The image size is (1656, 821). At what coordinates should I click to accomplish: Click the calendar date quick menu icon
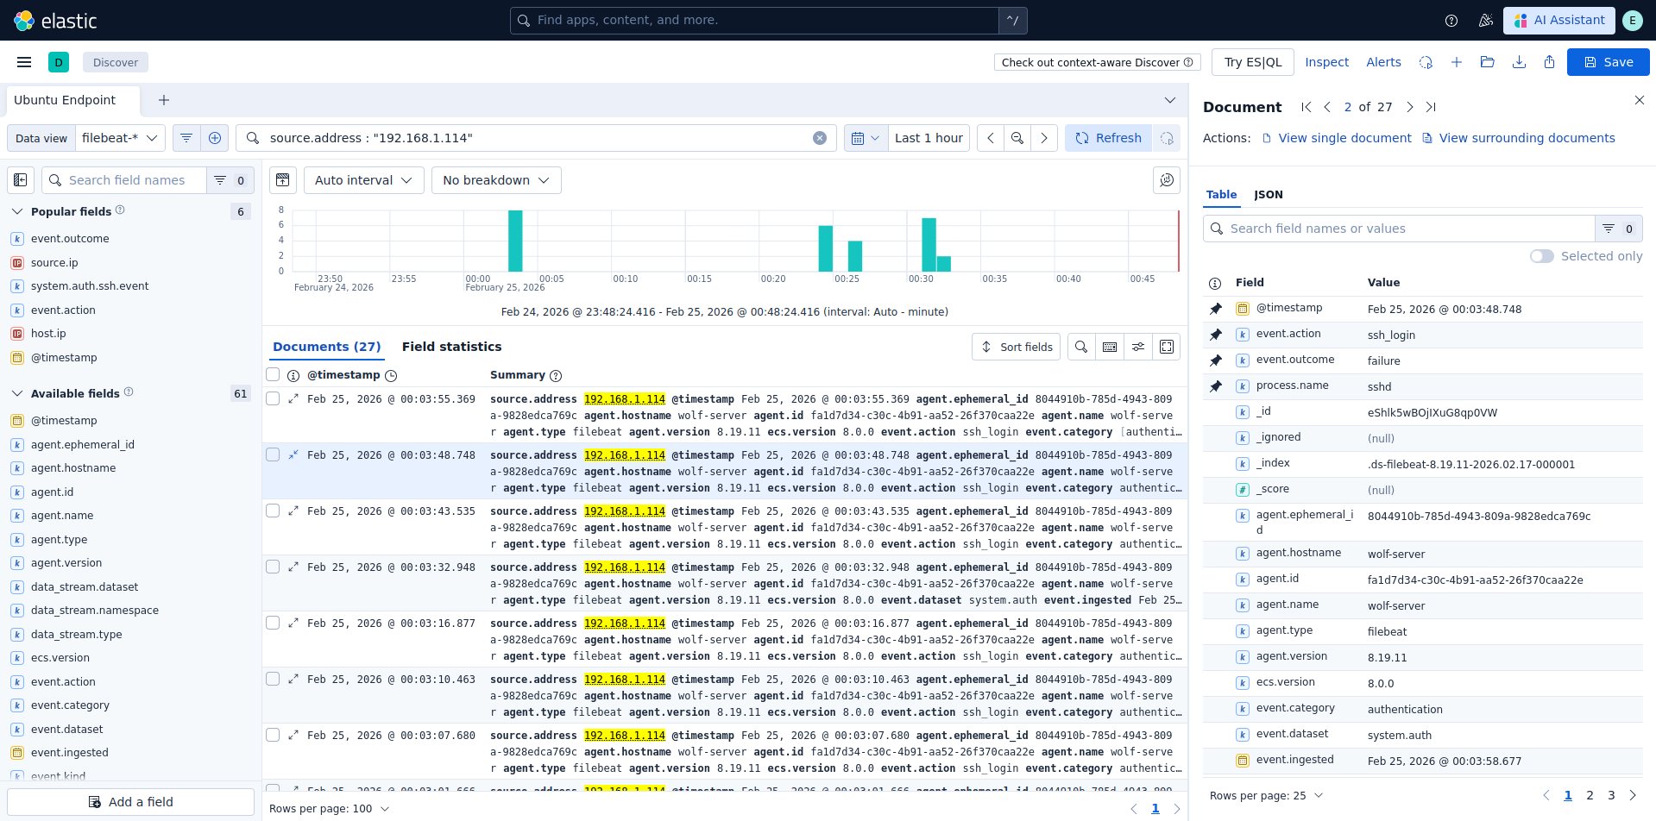pyautogui.click(x=865, y=138)
